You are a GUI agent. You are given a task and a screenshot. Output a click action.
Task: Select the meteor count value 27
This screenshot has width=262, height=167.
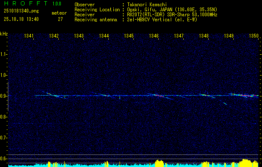coord(60,19)
